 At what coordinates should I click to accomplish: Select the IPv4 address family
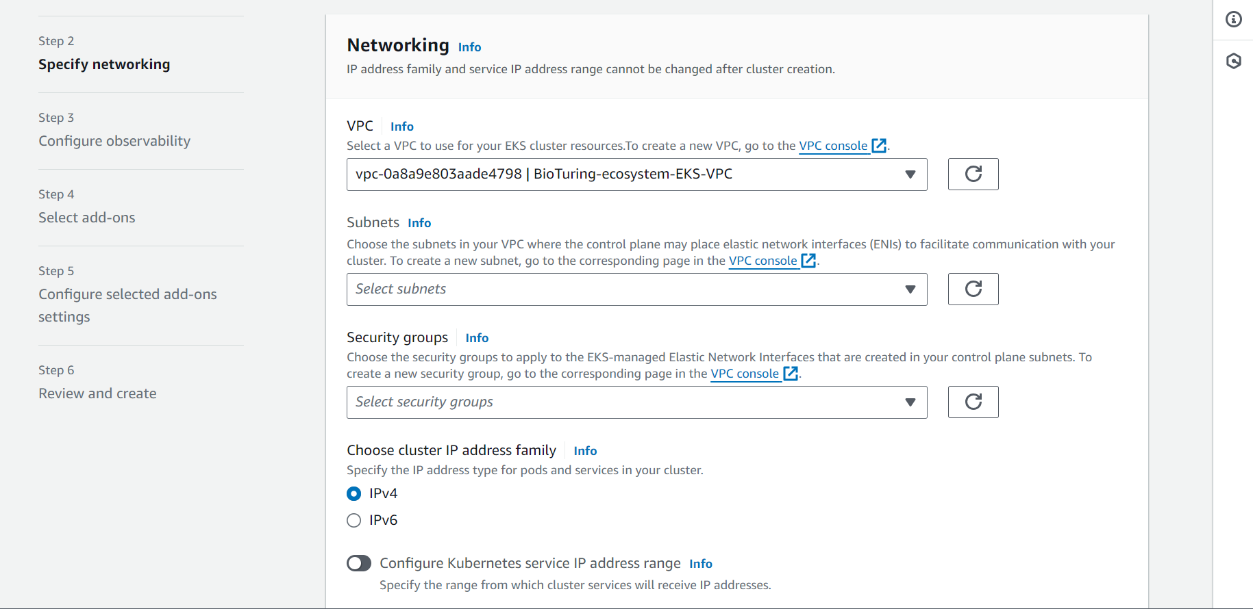(x=354, y=493)
